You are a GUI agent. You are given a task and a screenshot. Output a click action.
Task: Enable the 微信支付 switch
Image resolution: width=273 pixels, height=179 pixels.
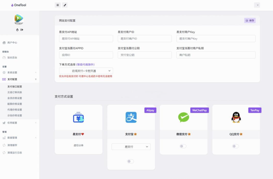[x=183, y=146]
